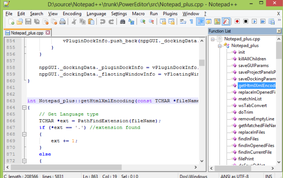Open the Plugins menu
The height and width of the screenshot is (178, 283).
point(170,14)
